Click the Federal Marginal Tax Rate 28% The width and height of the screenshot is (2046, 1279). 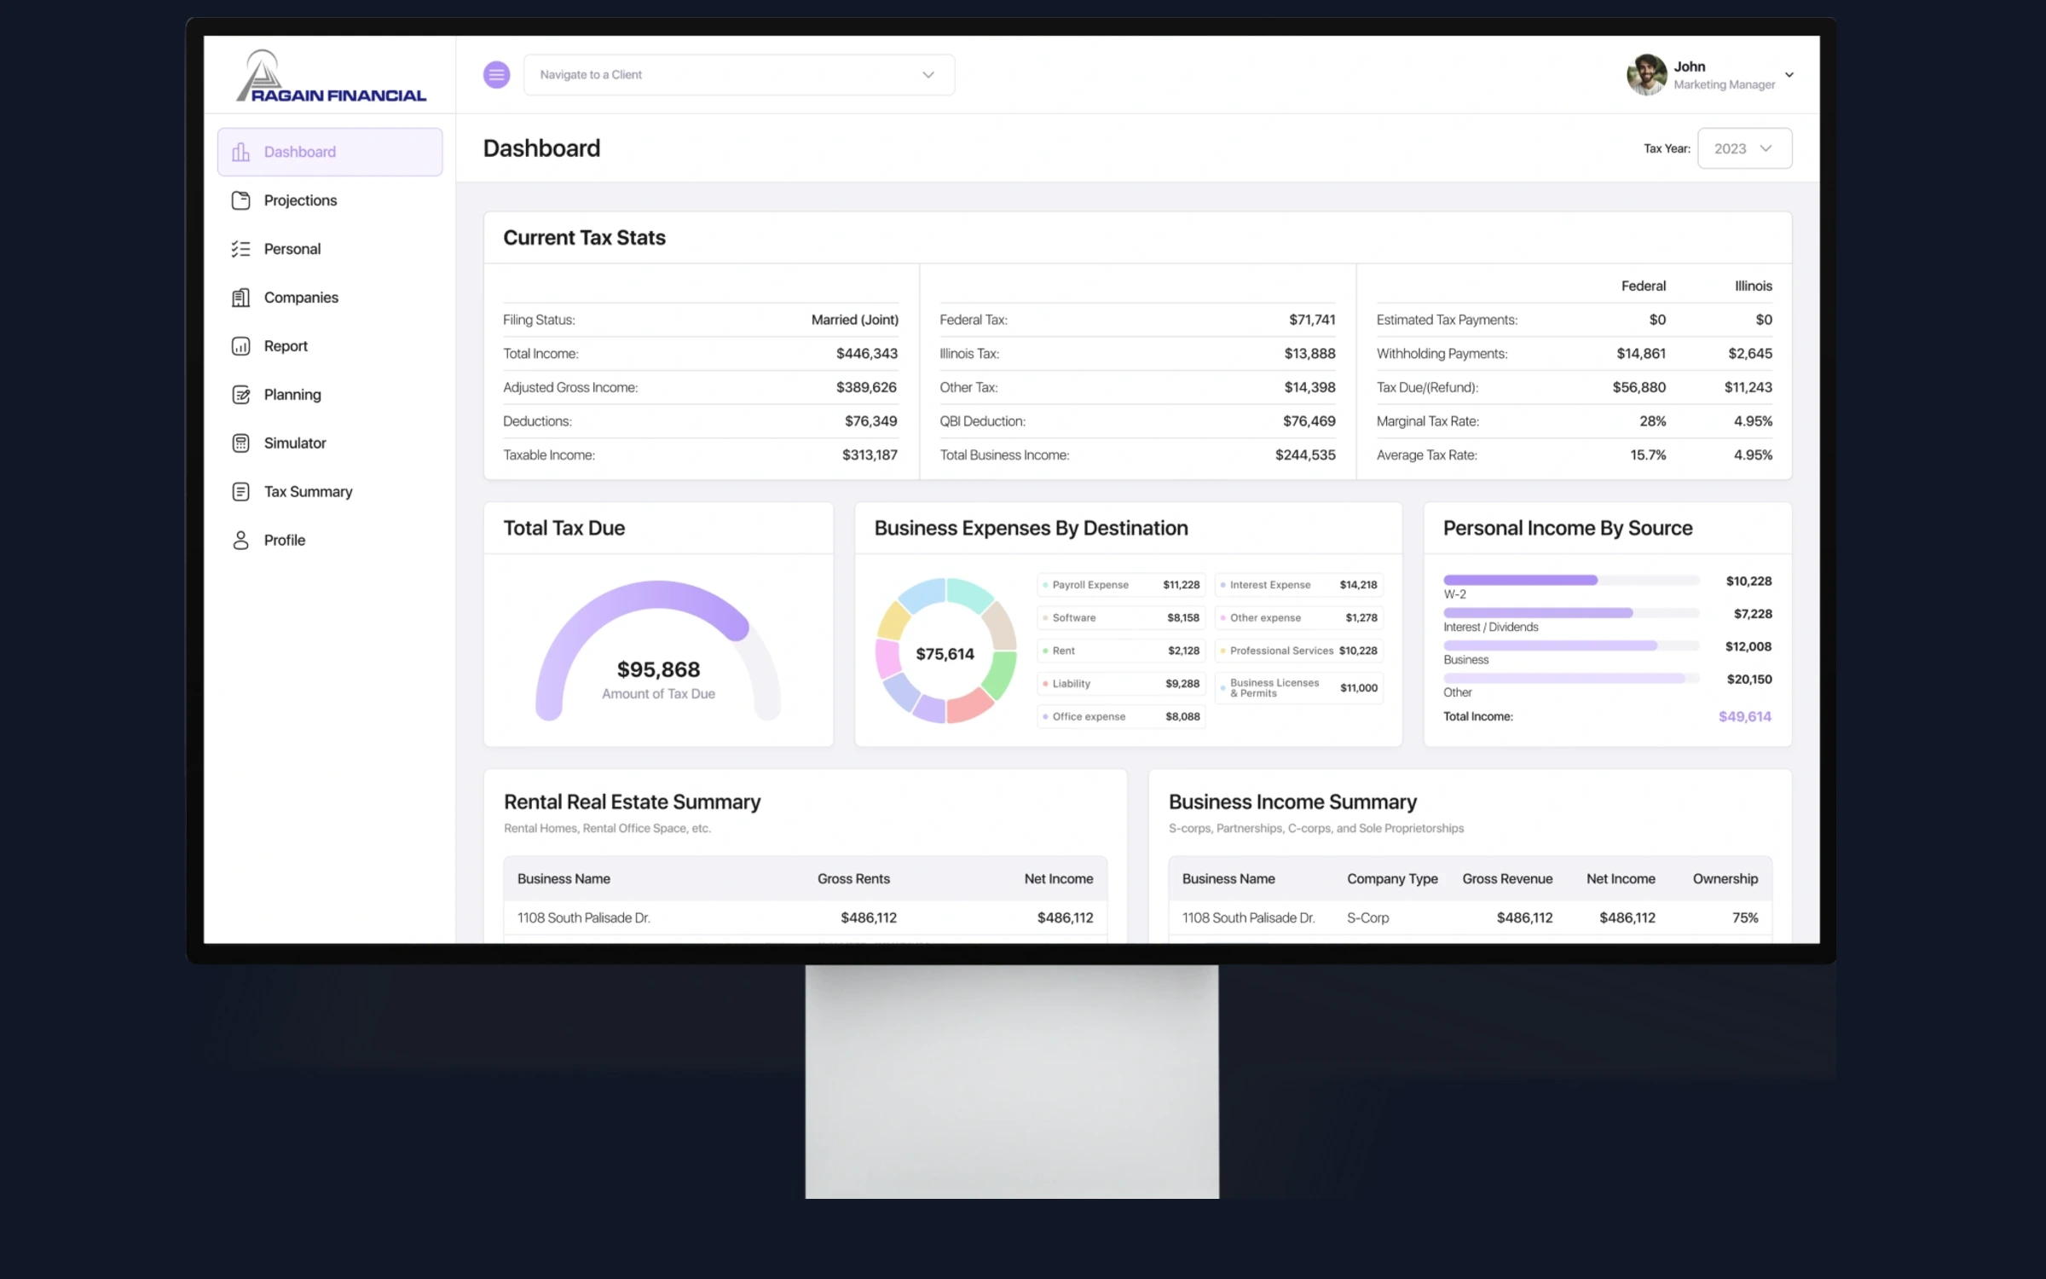pos(1652,421)
